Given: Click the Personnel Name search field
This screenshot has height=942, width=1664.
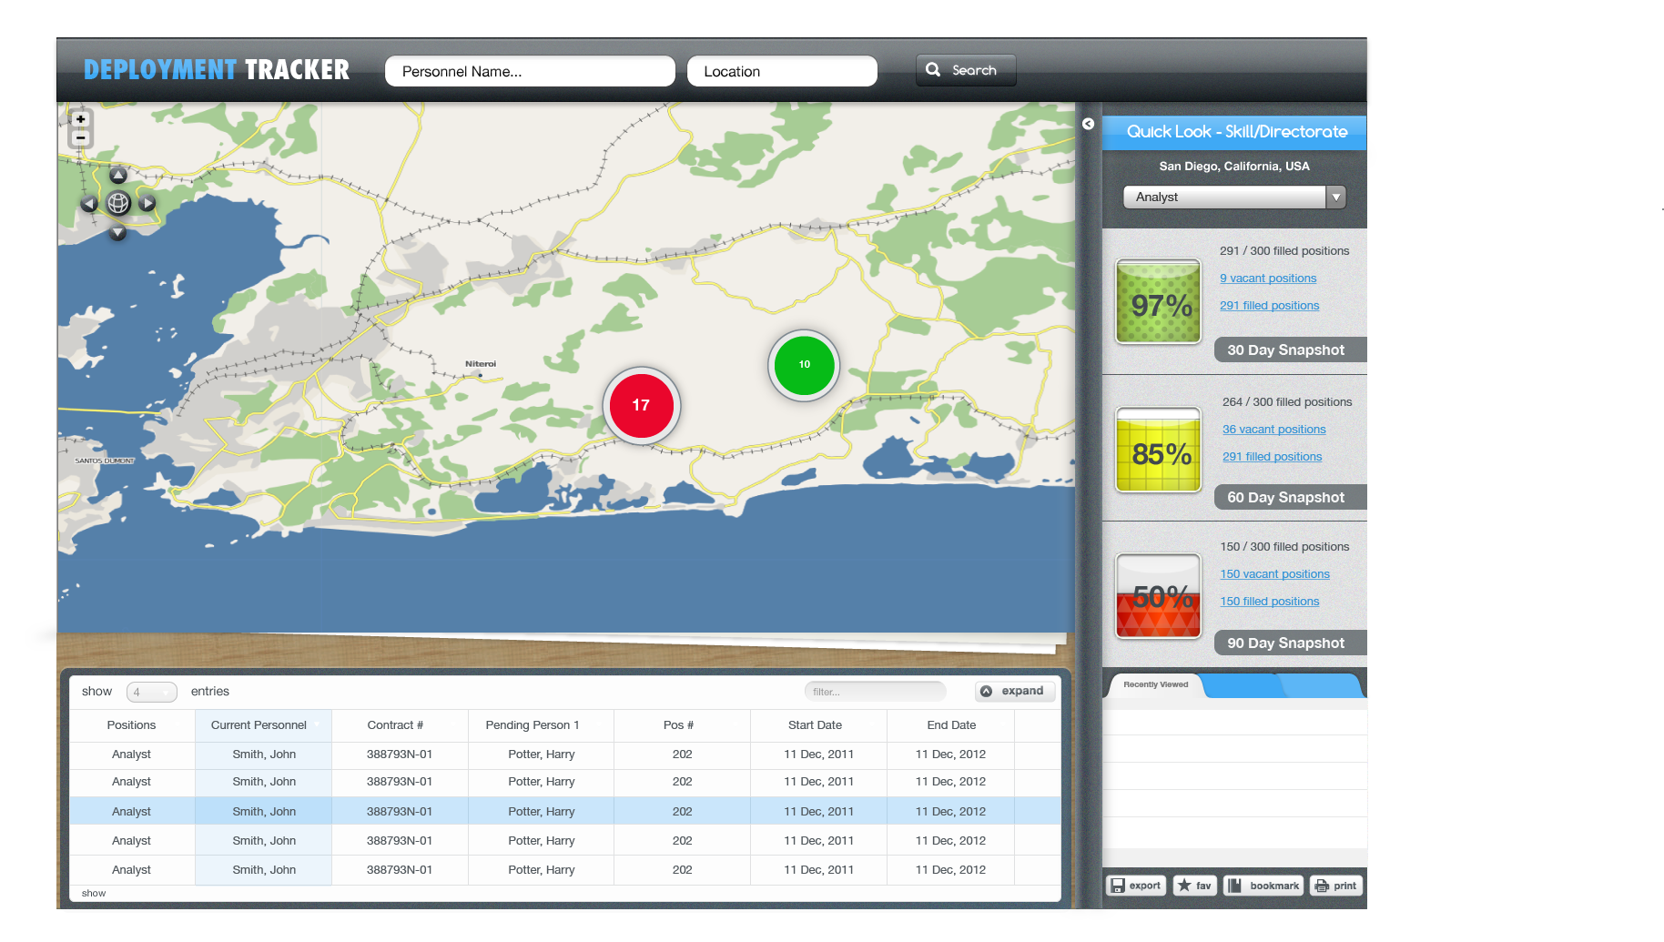Looking at the screenshot, I should click(x=530, y=71).
